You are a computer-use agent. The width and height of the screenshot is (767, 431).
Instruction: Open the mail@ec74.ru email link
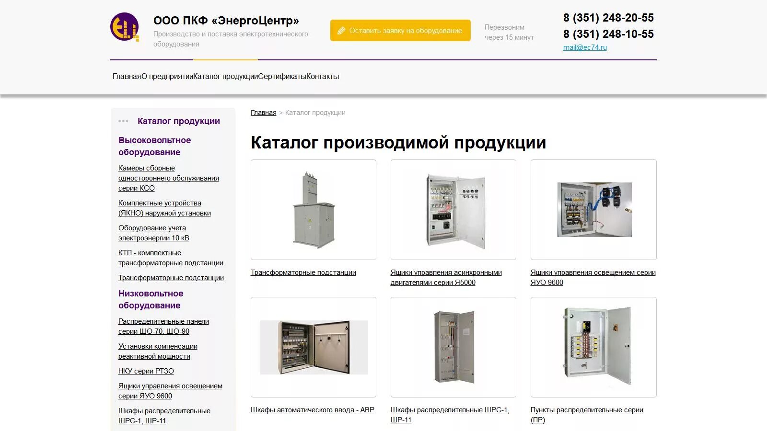coord(585,47)
